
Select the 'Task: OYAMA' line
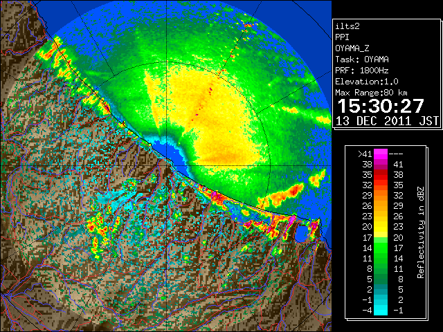click(x=362, y=59)
